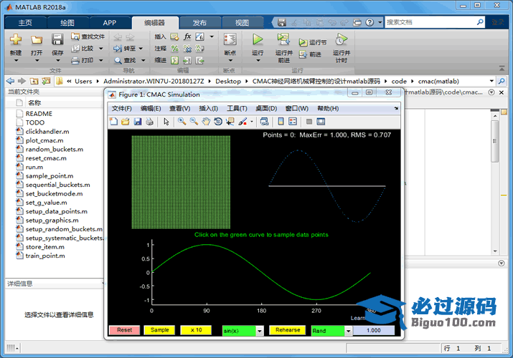This screenshot has width=513, height=358.
Task: Click the path bar up-one-level folder icon
Action: point(34,81)
